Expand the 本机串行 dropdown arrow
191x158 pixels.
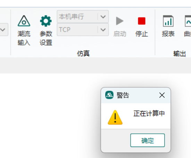[x=103, y=17]
